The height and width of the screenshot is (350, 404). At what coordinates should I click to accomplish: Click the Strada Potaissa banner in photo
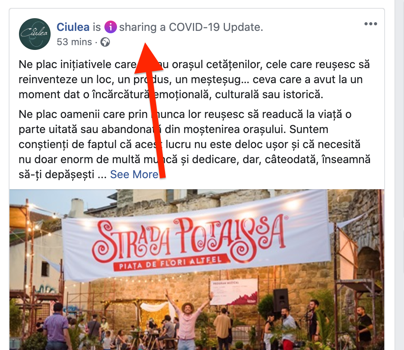[196, 238]
